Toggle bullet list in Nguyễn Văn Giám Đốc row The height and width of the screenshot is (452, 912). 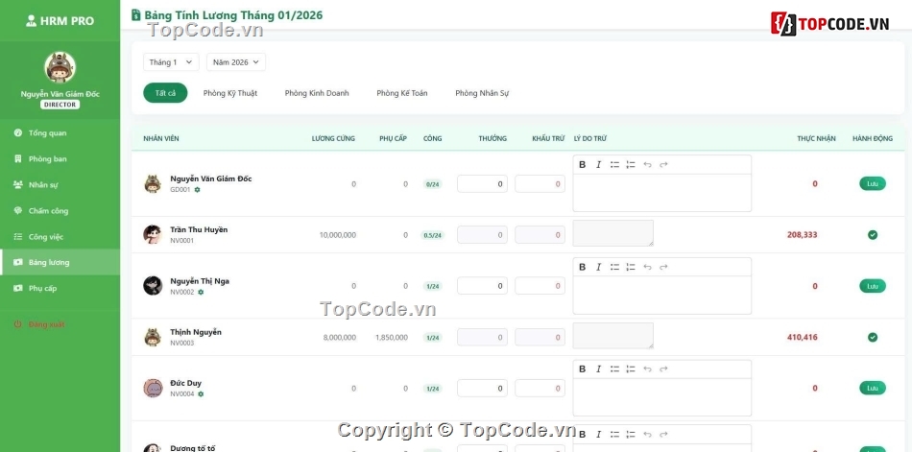tap(614, 165)
